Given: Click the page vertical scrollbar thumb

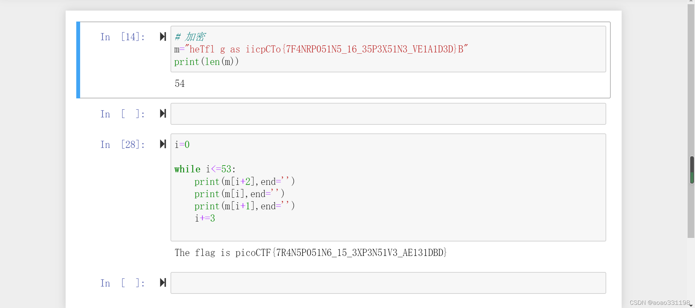Looking at the screenshot, I should pyautogui.click(x=691, y=121).
